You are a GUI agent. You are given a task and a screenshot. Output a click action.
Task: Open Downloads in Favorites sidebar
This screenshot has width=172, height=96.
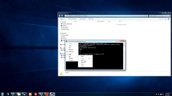pos(65,28)
